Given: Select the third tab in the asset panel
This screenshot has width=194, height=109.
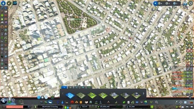Looking at the screenshot, I should pos(77,88).
